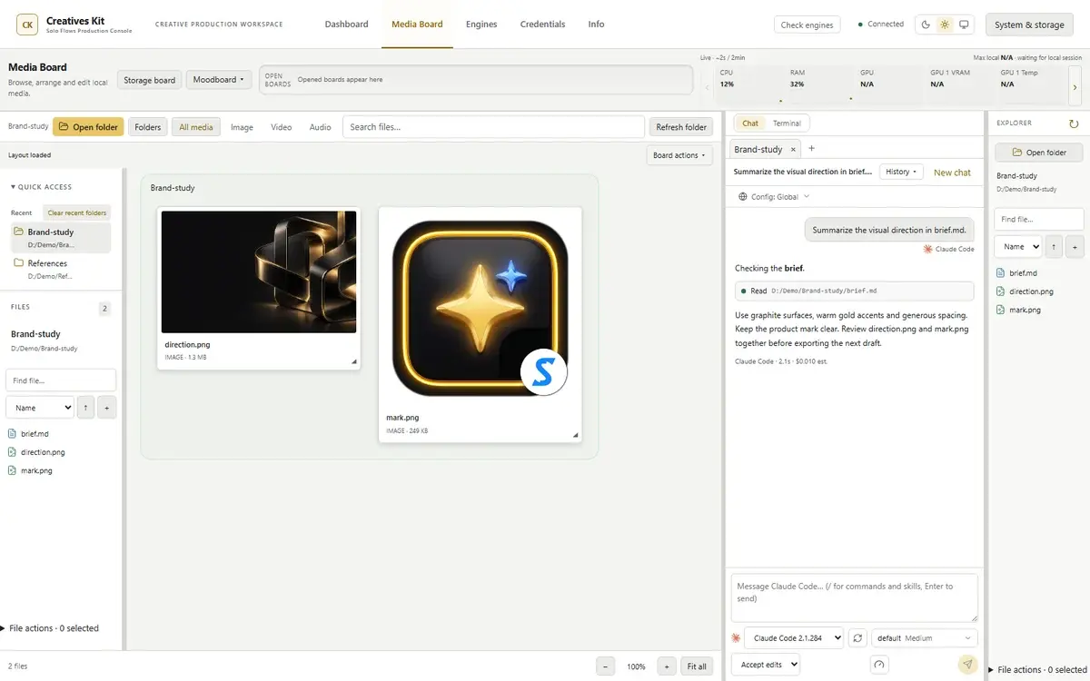Filter media by Image
The image size is (1090, 681).
242,127
